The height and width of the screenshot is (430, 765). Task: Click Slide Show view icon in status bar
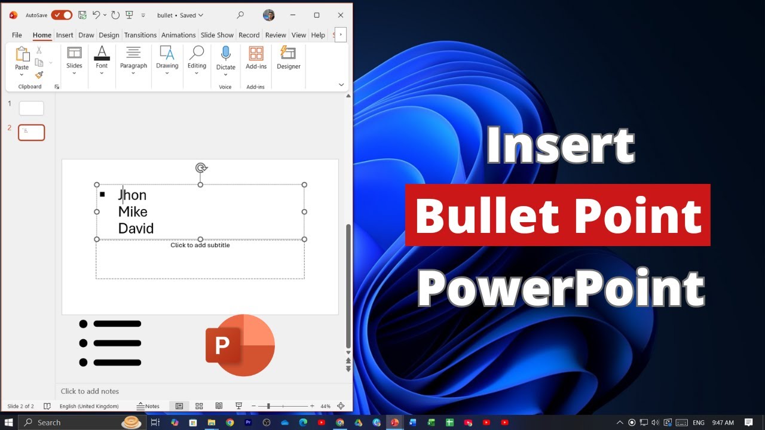pos(238,406)
